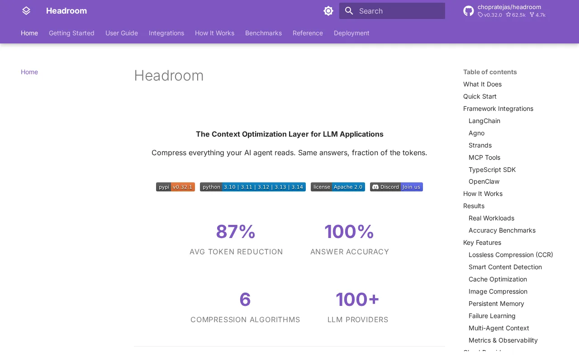Click the Headroom page heading

(169, 76)
